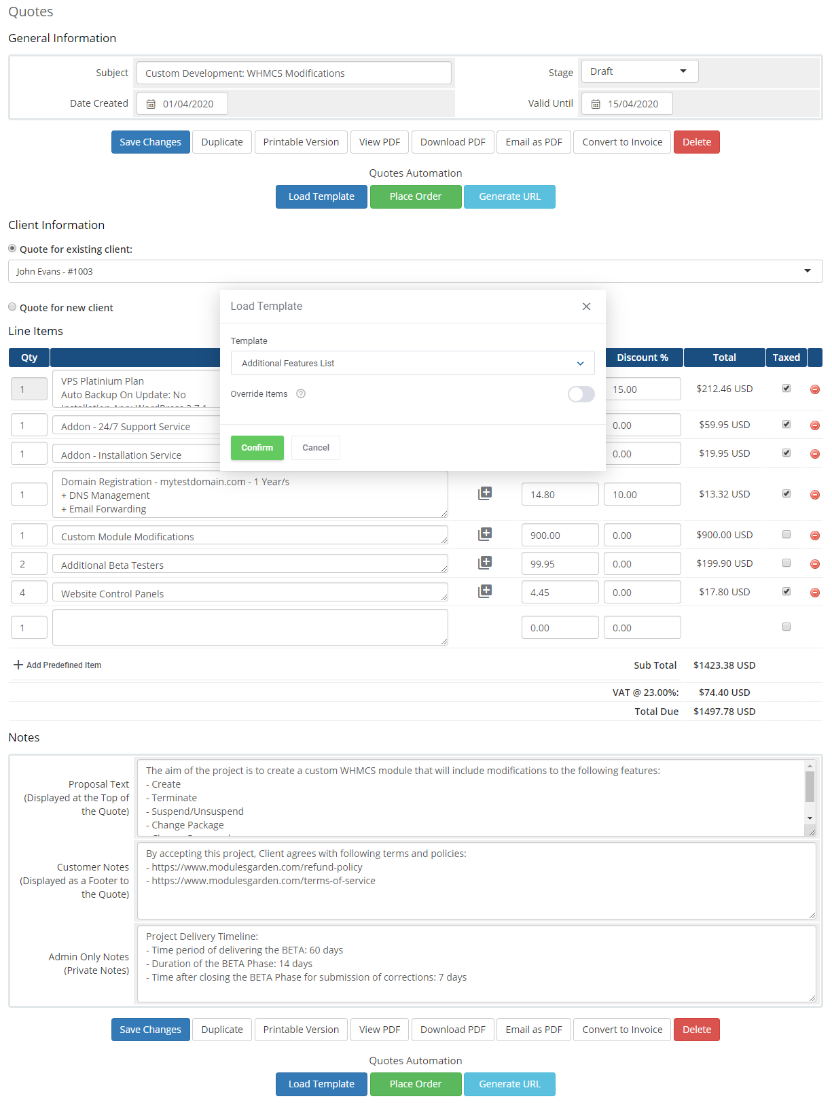The image size is (832, 1103).
Task: Expand the Template dropdown Additional Features List
Action: [x=412, y=364]
